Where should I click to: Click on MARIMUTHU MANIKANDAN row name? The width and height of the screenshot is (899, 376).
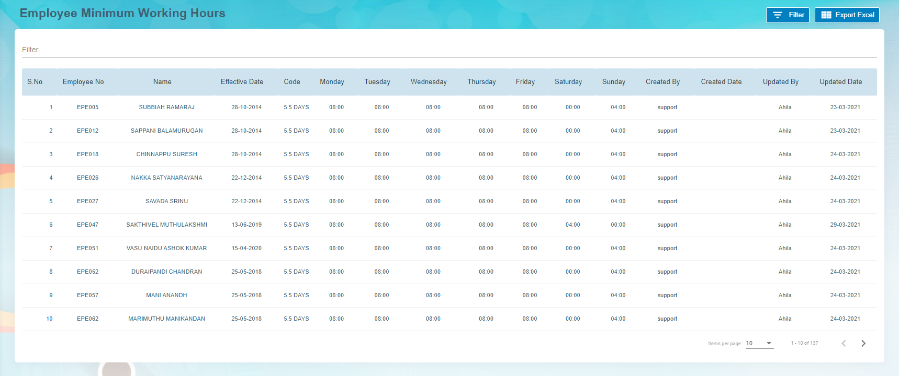166,319
